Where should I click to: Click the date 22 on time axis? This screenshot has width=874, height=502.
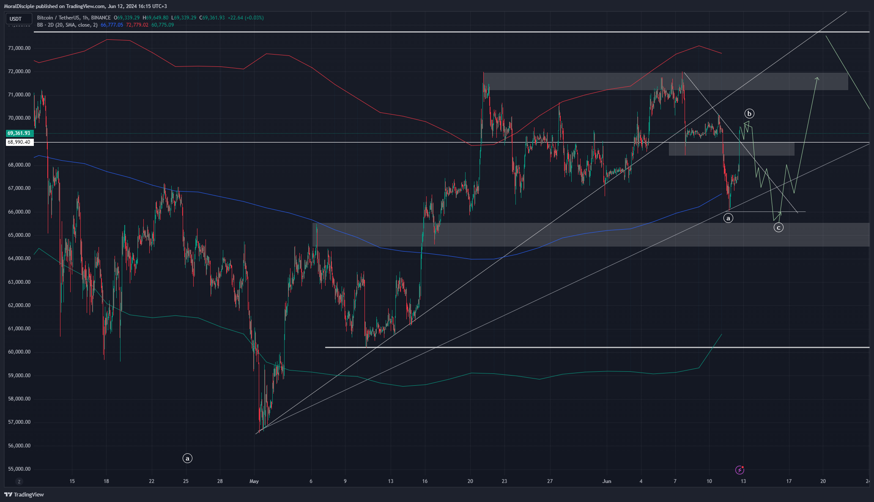tap(152, 481)
